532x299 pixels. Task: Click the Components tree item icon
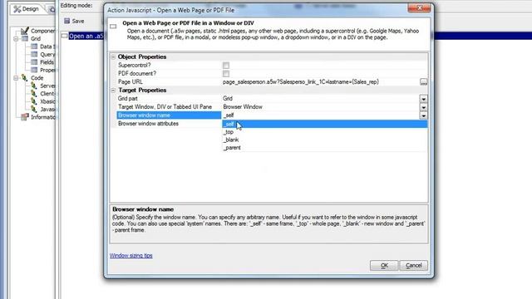point(25,31)
